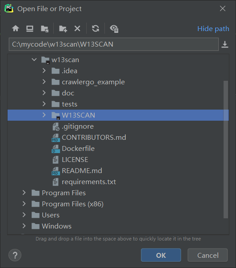Screen dimensions: 236x268
Task: Open the recent path history arrow
Action: [x=225, y=44]
